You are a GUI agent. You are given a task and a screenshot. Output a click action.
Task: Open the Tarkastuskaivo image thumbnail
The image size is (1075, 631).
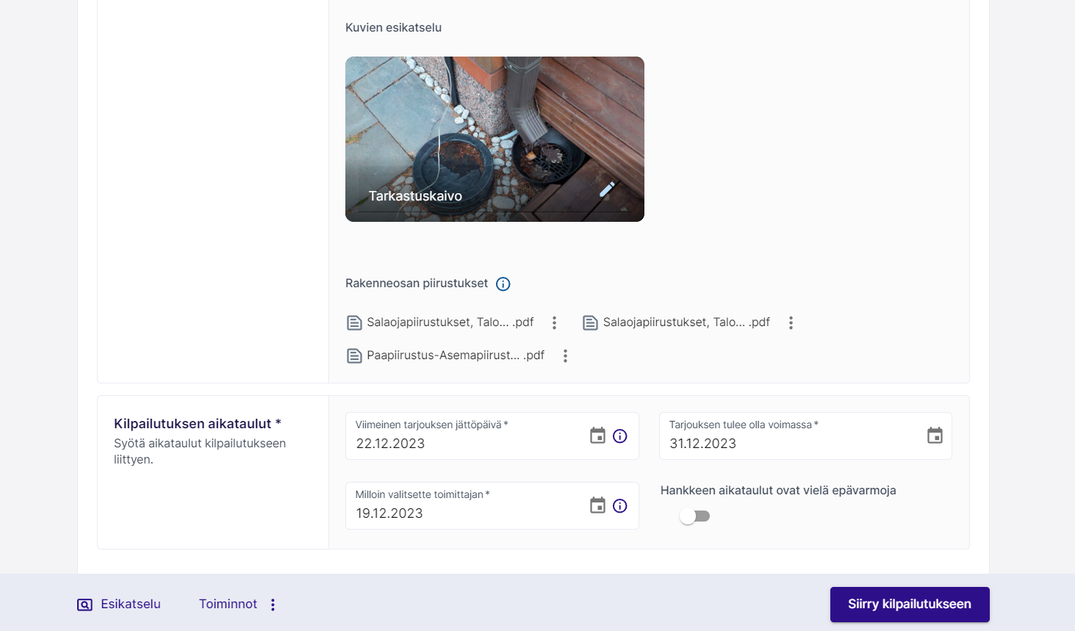494,132
